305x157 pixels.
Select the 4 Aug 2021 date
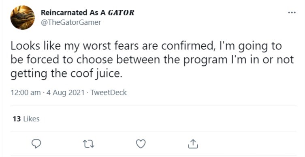coord(66,92)
